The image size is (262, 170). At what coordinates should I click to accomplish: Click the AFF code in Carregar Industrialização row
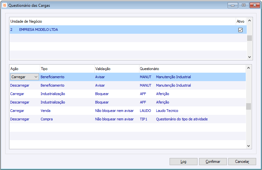tap(143, 94)
